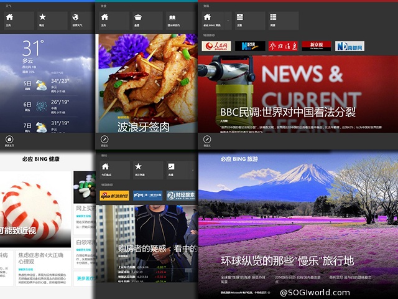
Task: Click the Food app title label
Action: [104, 6]
